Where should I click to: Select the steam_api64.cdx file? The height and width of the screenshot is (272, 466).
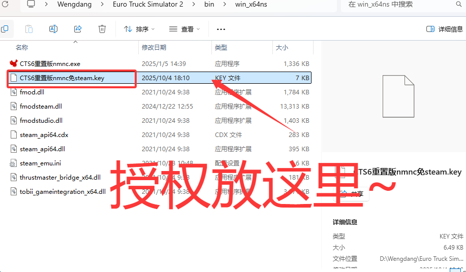(44, 135)
